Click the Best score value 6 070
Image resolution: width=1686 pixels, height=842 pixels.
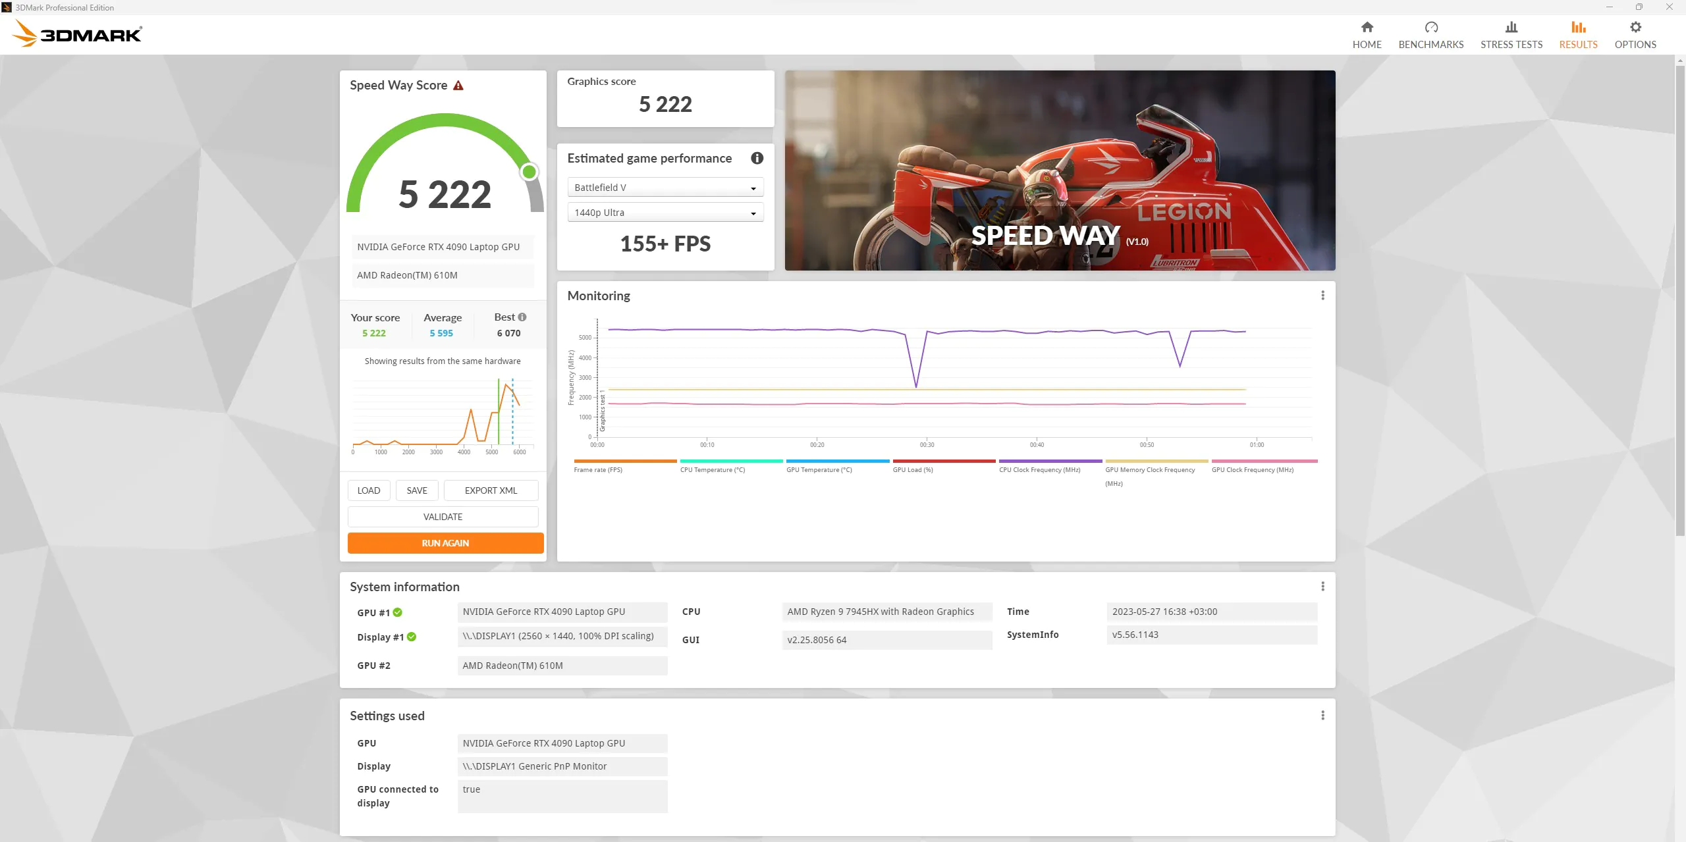coord(508,333)
